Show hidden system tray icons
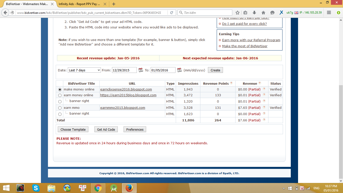This screenshot has width=343, height=193. pyautogui.click(x=284, y=188)
